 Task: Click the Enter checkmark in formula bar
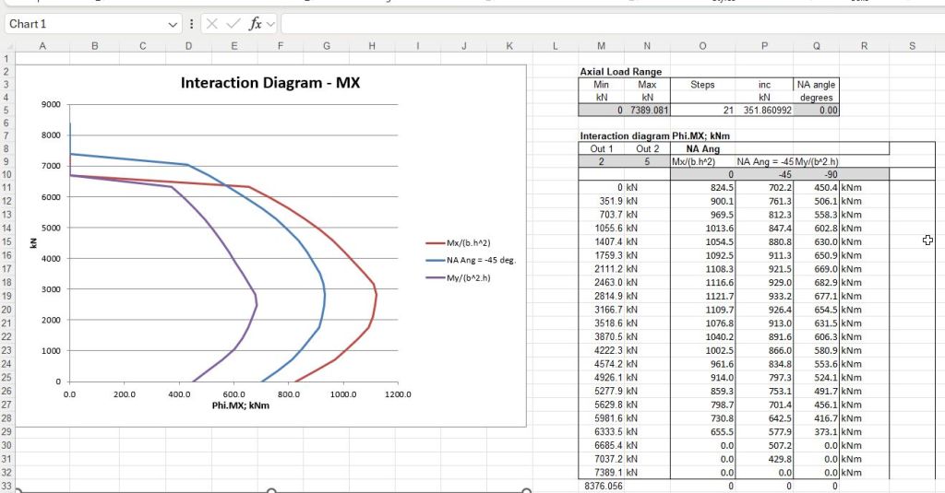[233, 24]
